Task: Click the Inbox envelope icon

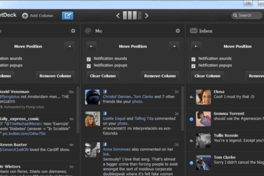Action: (x=194, y=31)
